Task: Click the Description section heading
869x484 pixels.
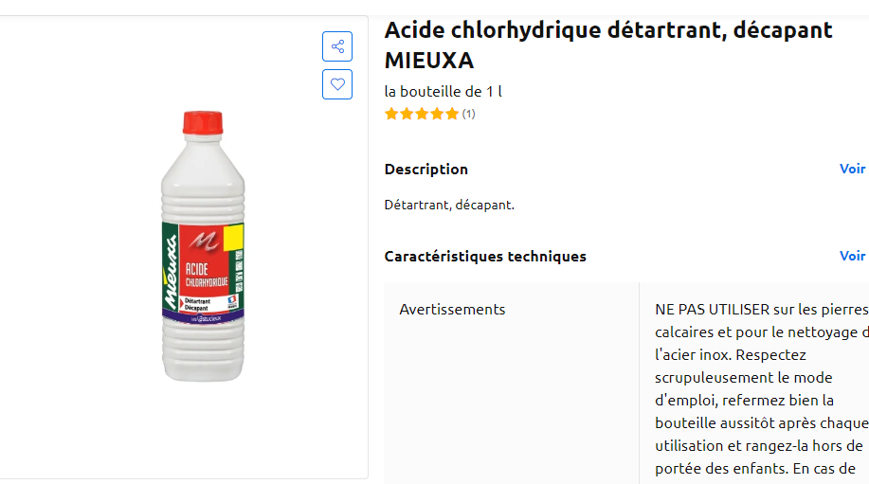Action: pos(426,169)
